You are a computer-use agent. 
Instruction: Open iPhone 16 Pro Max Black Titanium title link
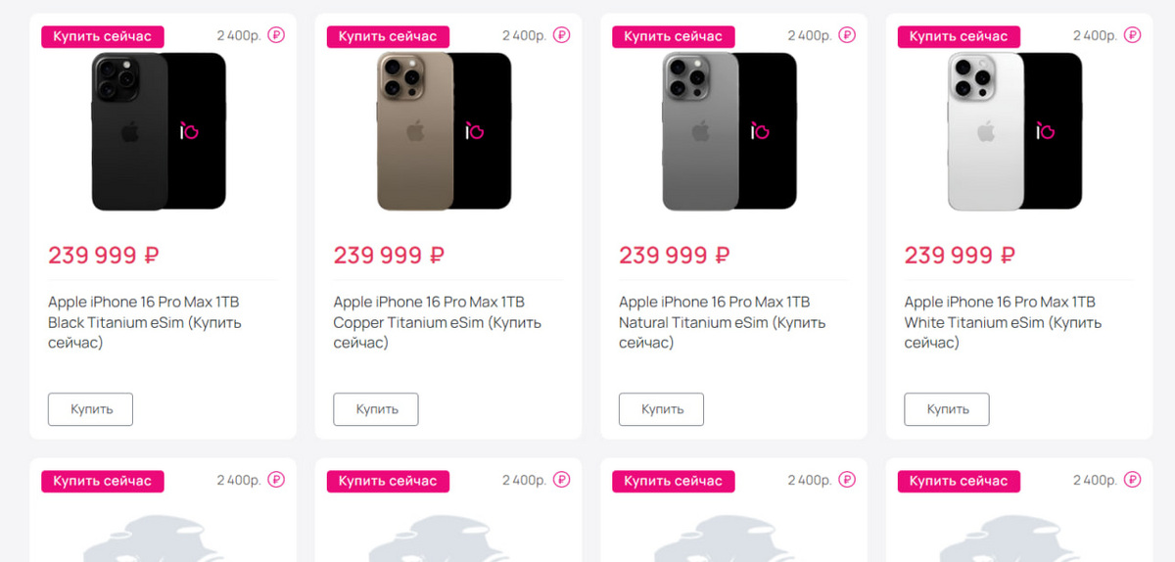pos(145,322)
